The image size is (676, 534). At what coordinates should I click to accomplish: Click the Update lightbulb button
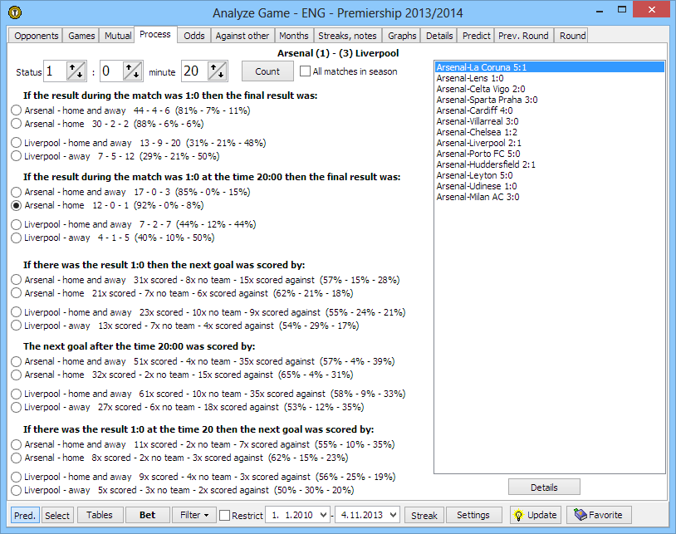(534, 515)
